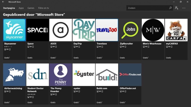Screen dimensions: 191x107
Task: Click the Gratis price under DayTrip
Action: (x=76, y=58)
